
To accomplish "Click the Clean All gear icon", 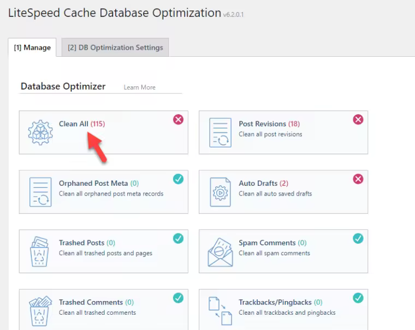I will coord(40,132).
